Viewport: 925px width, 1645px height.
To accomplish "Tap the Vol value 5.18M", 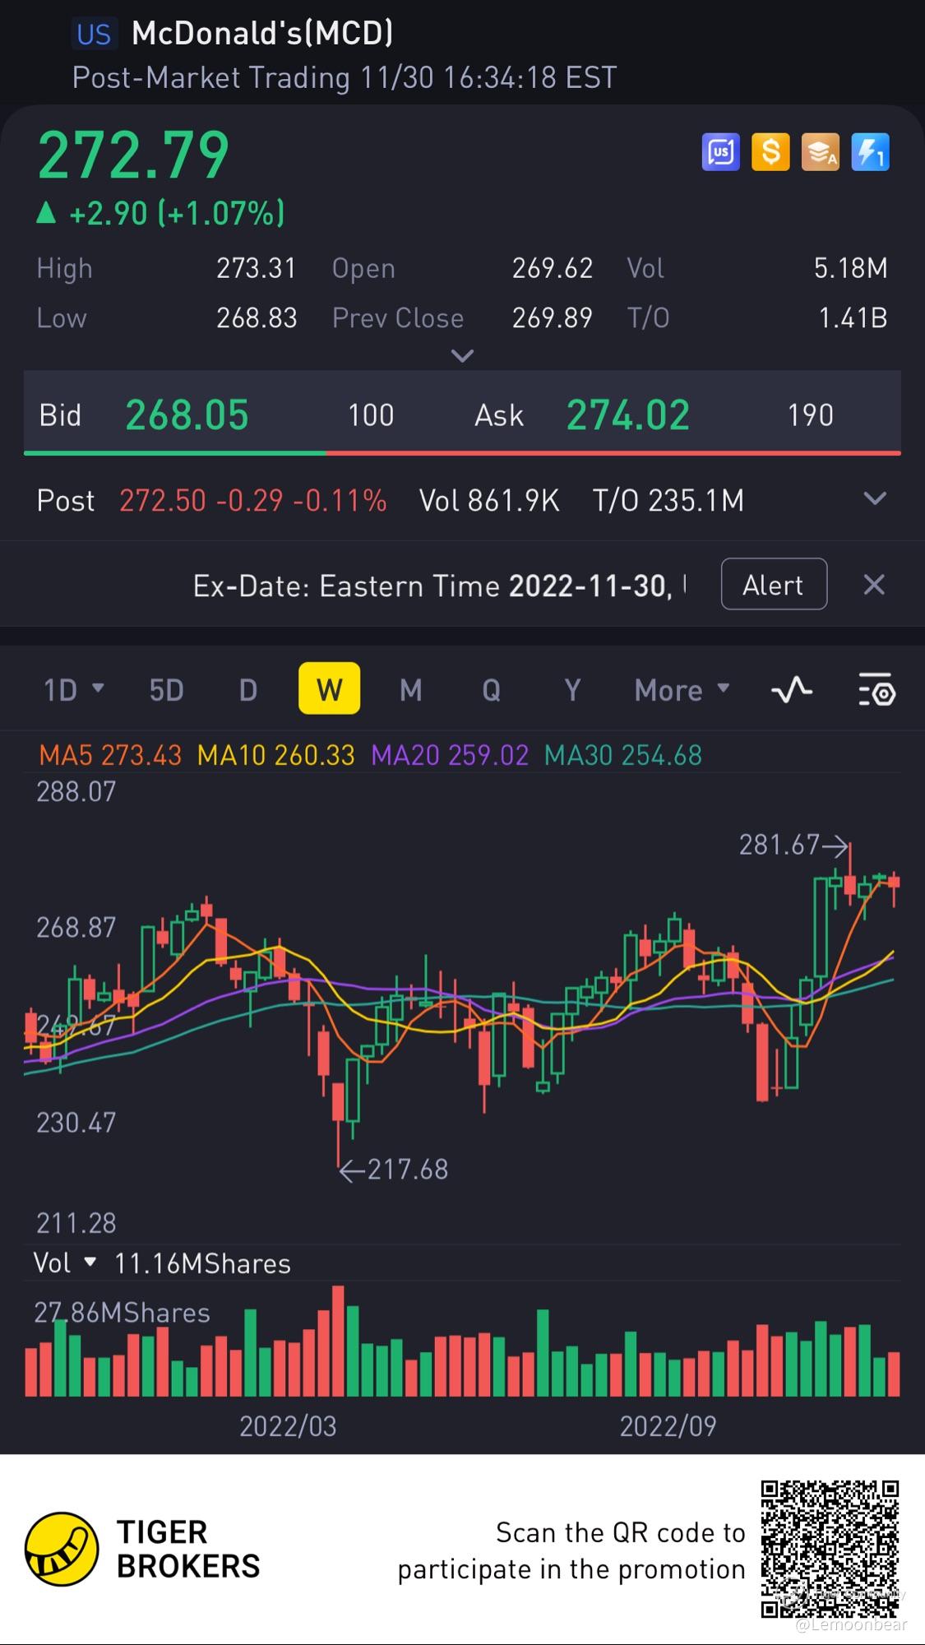I will pyautogui.click(x=850, y=268).
